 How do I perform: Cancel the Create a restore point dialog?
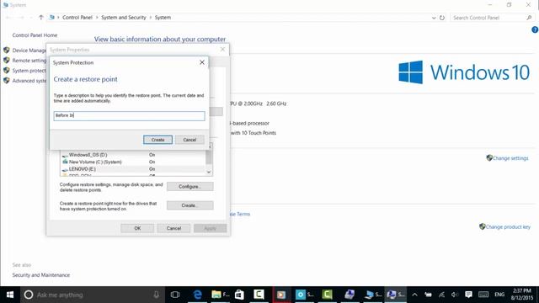[x=189, y=140]
